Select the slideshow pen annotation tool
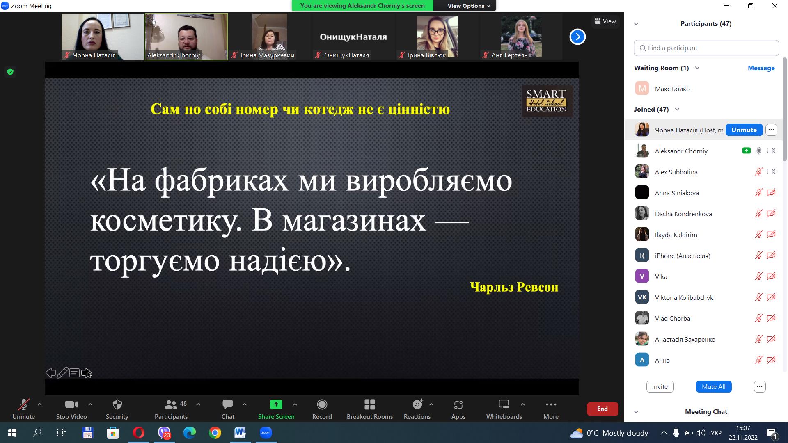The height and width of the screenshot is (443, 788). tap(62, 373)
